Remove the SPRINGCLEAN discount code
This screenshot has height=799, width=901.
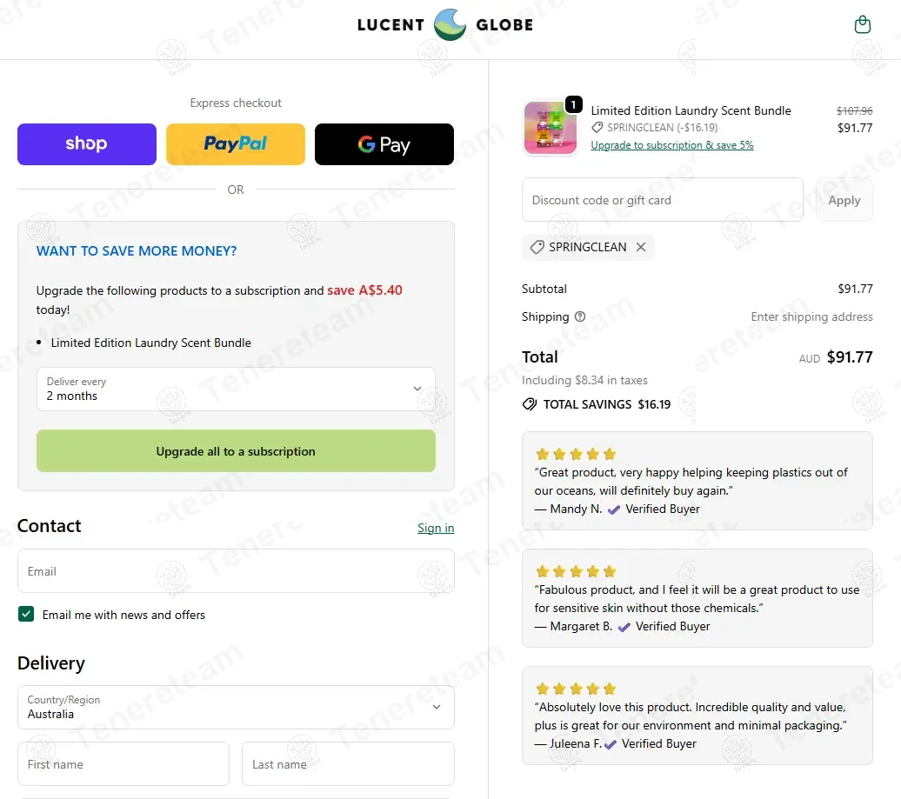tap(641, 247)
